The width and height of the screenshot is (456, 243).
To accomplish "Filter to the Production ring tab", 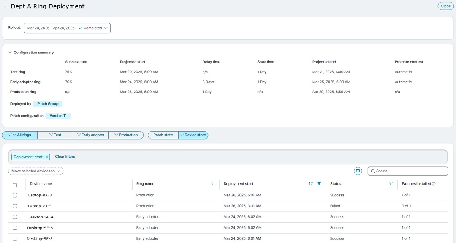I will pyautogui.click(x=126, y=135).
